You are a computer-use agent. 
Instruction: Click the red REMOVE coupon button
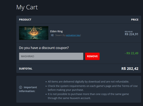pos(92,56)
